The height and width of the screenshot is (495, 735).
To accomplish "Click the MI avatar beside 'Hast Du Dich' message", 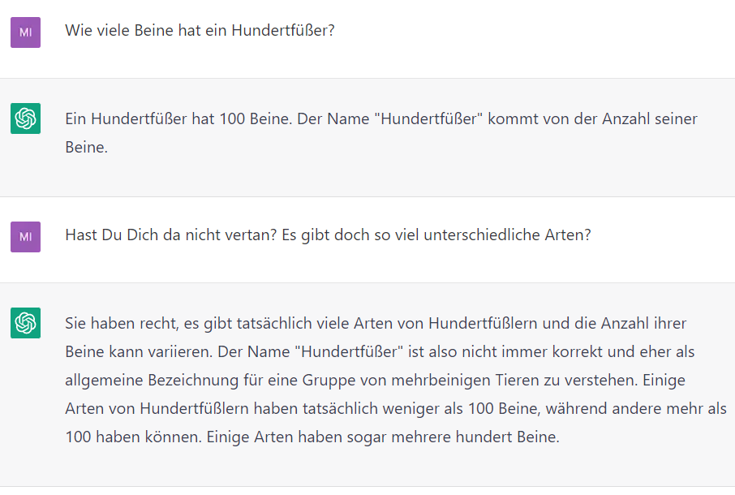I will [x=25, y=237].
